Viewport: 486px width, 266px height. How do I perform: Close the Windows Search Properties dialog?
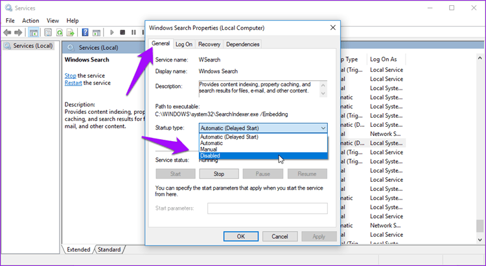coord(333,28)
